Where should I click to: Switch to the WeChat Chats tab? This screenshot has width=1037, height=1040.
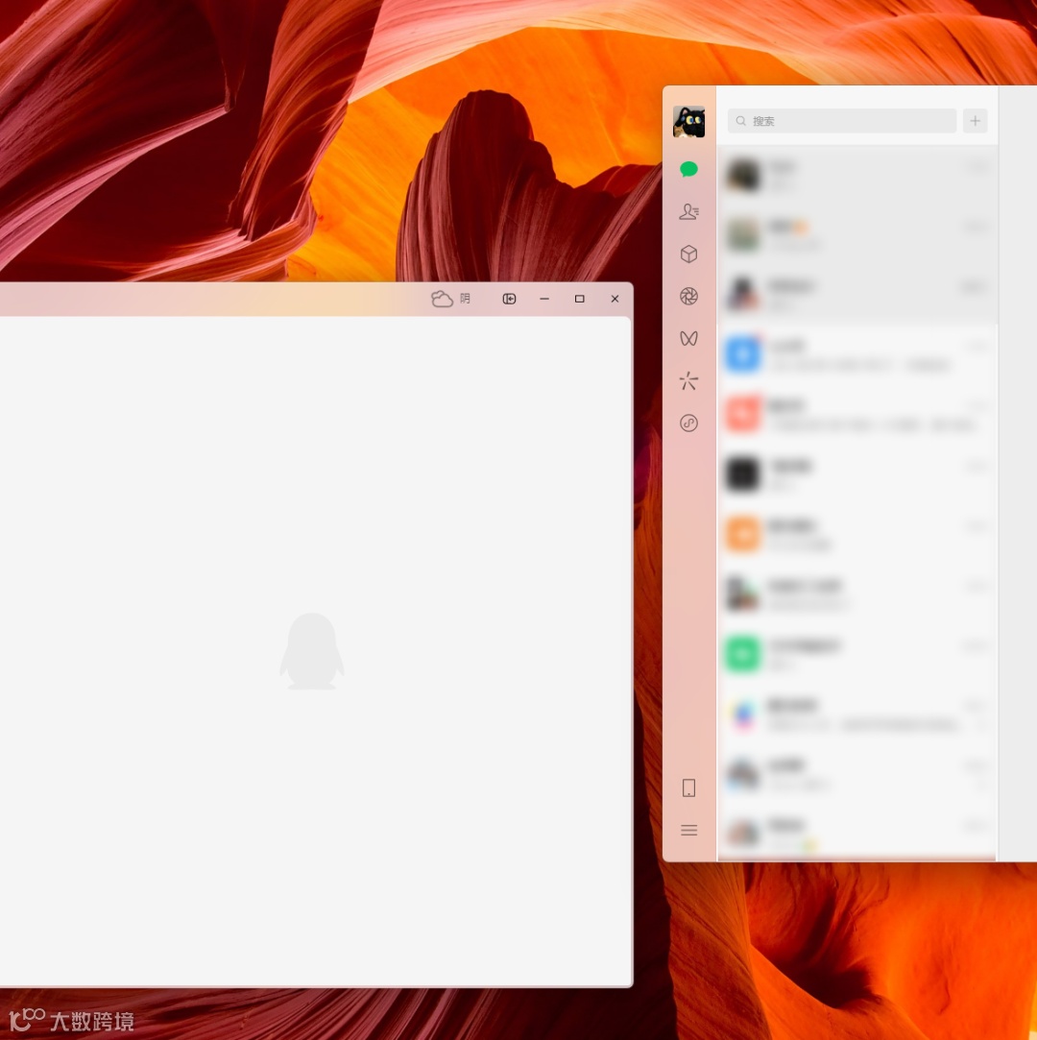[688, 170]
